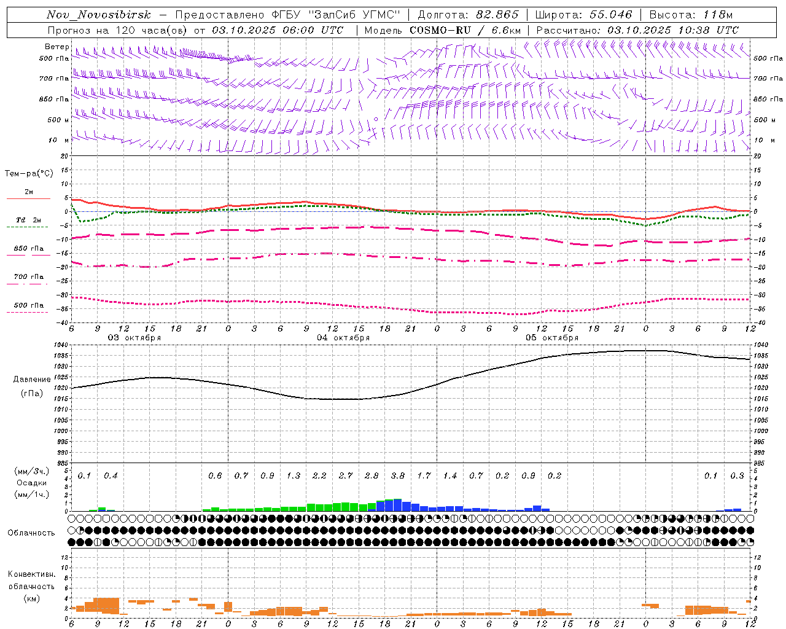Click the 2.7 precipitation total
Viewport: 786px width, 629px height.
click(346, 476)
